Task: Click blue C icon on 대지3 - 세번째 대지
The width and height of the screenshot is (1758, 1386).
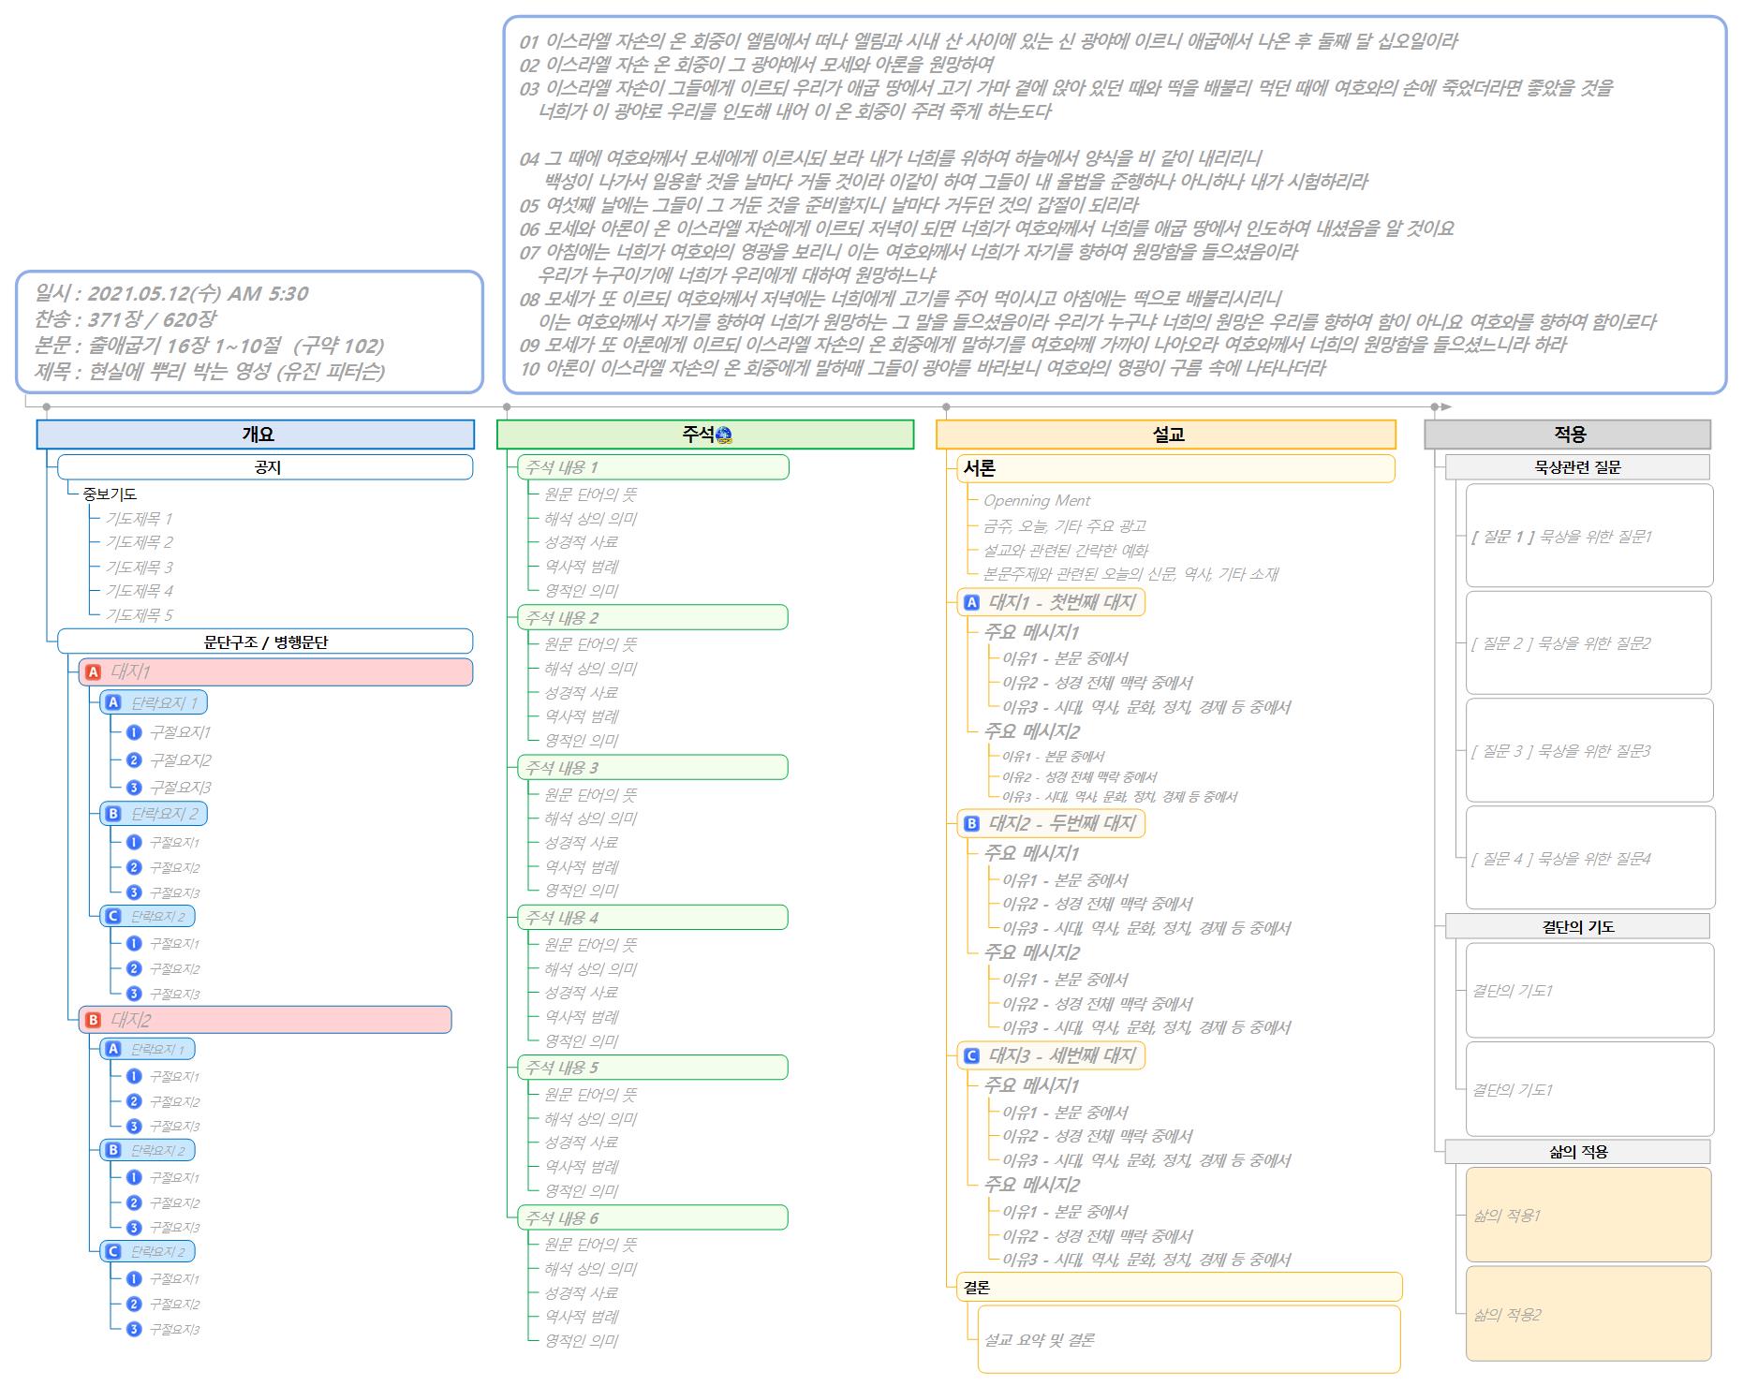Action: (971, 1055)
